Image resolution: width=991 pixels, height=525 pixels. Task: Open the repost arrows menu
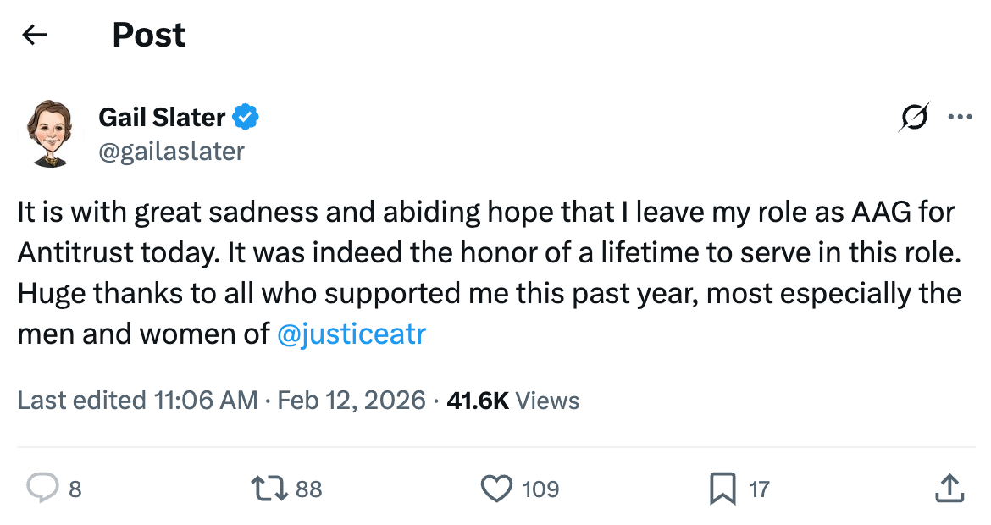coord(270,489)
